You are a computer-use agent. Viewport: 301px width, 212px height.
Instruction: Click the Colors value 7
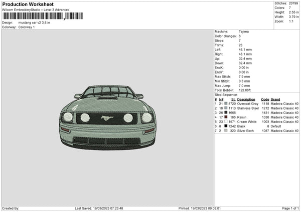click(289, 8)
